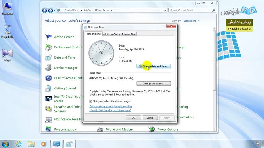Expand the arrow after All Control Panel Items
Image resolution: width=264 pixels, height=148 pixels.
[x=111, y=10]
